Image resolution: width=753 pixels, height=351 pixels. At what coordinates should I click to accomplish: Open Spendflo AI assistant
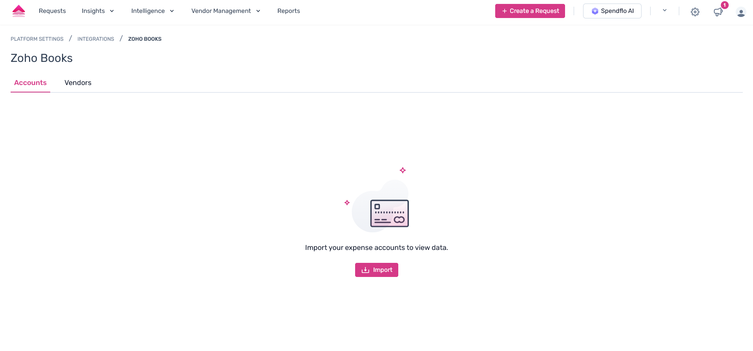pyautogui.click(x=612, y=11)
